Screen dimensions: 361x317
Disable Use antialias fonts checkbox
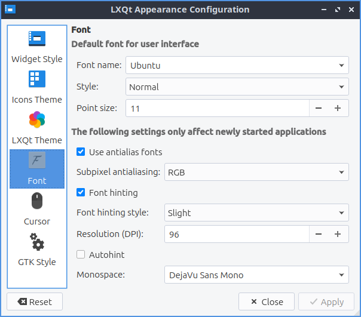pos(81,152)
